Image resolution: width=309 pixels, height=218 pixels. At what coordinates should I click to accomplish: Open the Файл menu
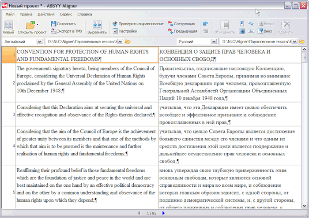tap(10, 14)
